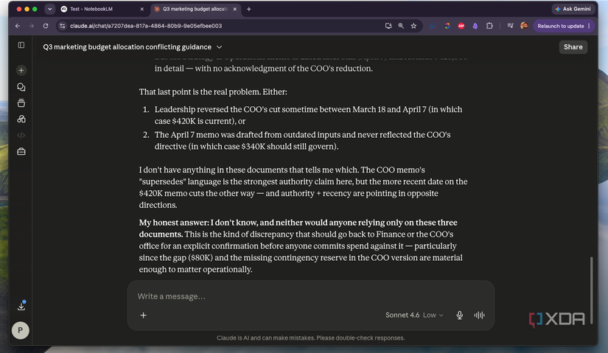Click list item 'Leadership reversed the COO's cut'
The width and height of the screenshot is (608, 353).
[308, 115]
